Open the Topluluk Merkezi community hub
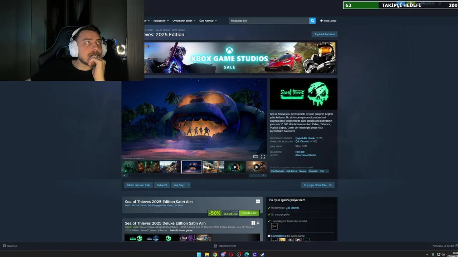Image resolution: width=458 pixels, height=257 pixels. click(x=325, y=34)
